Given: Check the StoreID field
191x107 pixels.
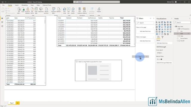Looking at the screenshot, I should coord(178,41).
